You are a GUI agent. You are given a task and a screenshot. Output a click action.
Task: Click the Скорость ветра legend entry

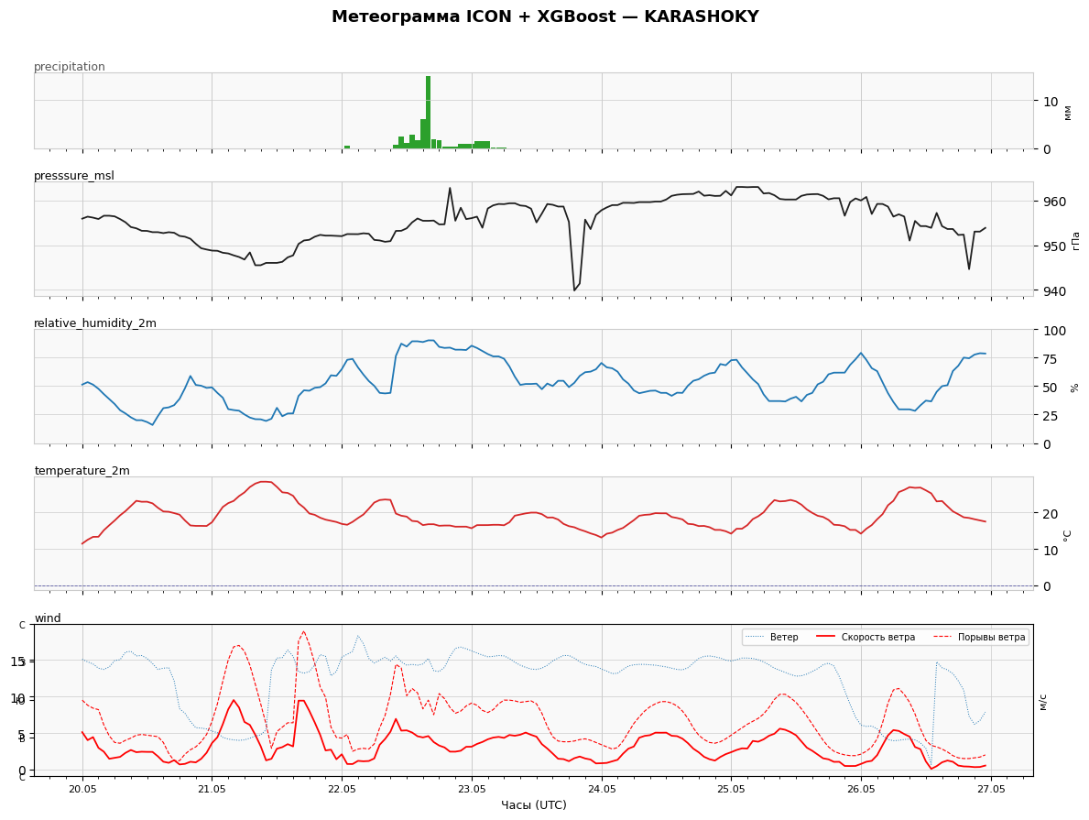866,638
